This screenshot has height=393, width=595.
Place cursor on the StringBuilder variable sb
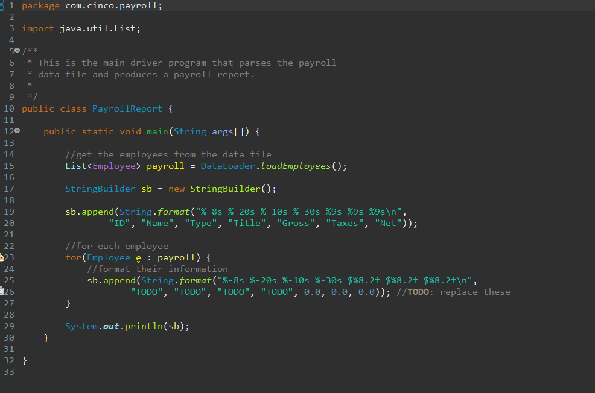(x=147, y=189)
